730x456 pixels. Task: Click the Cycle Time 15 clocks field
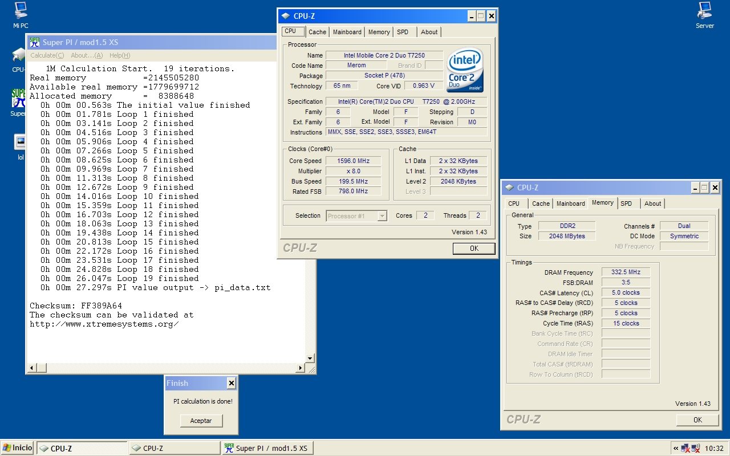626,323
